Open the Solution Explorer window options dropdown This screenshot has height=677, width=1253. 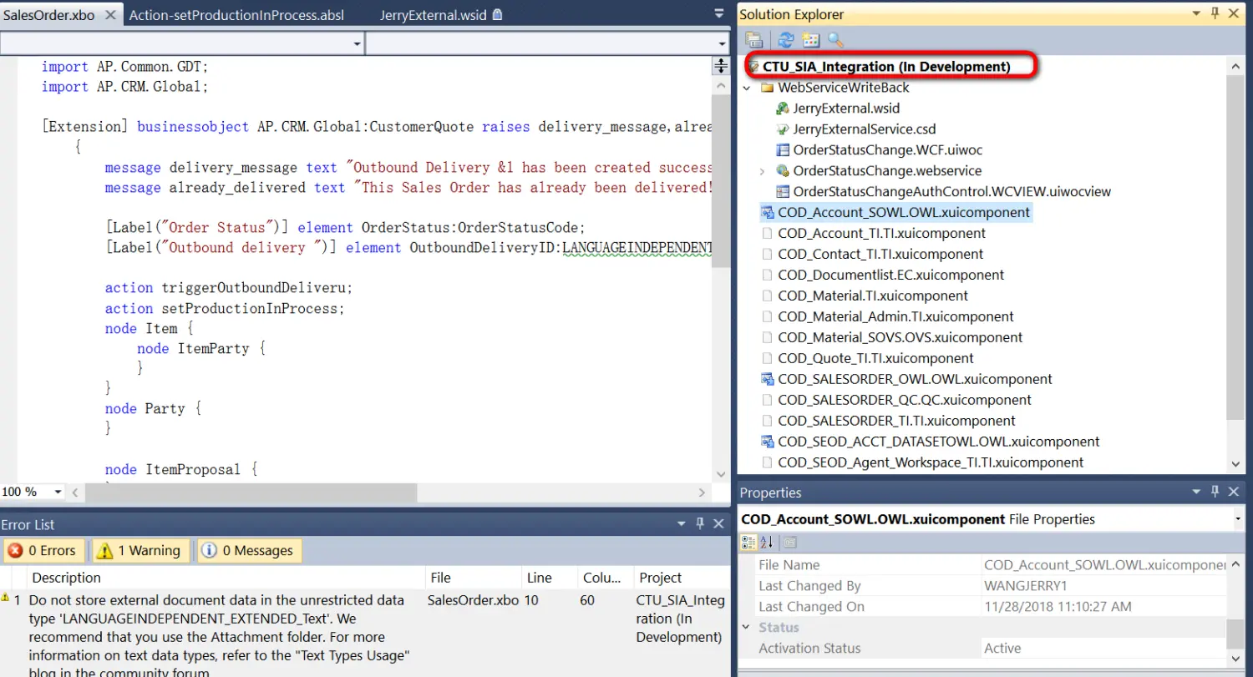click(1195, 13)
